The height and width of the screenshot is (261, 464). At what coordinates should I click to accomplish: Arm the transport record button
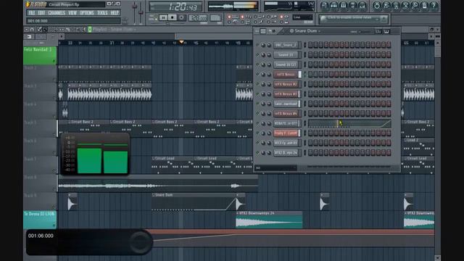click(x=182, y=17)
